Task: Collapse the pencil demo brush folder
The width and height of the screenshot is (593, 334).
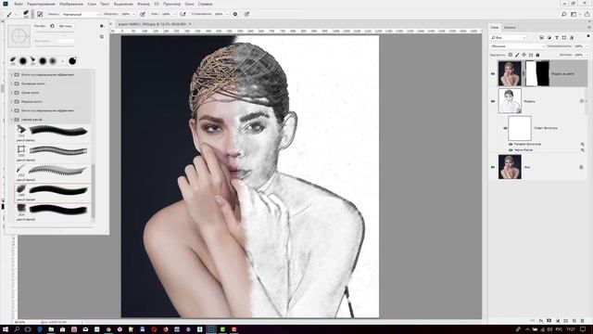Action: [x=11, y=120]
